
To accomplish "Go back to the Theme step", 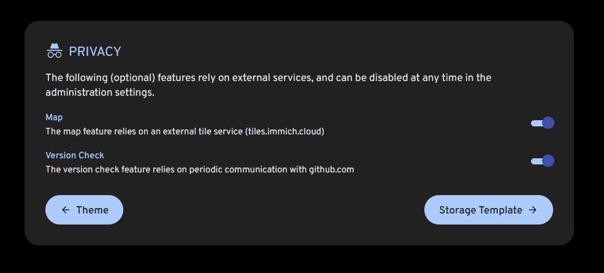I will click(x=84, y=210).
